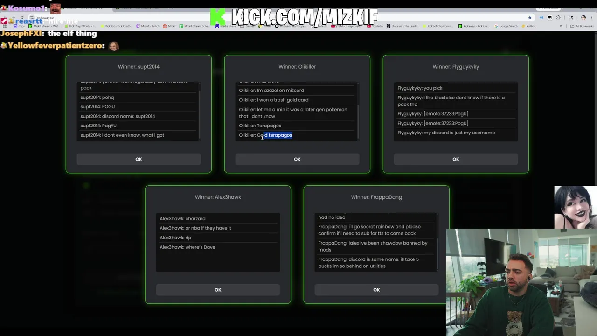
Task: Open the YouTube bookmark
Action: pos(375,26)
